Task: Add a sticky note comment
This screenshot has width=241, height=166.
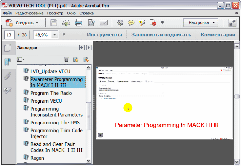Action: (x=131, y=23)
